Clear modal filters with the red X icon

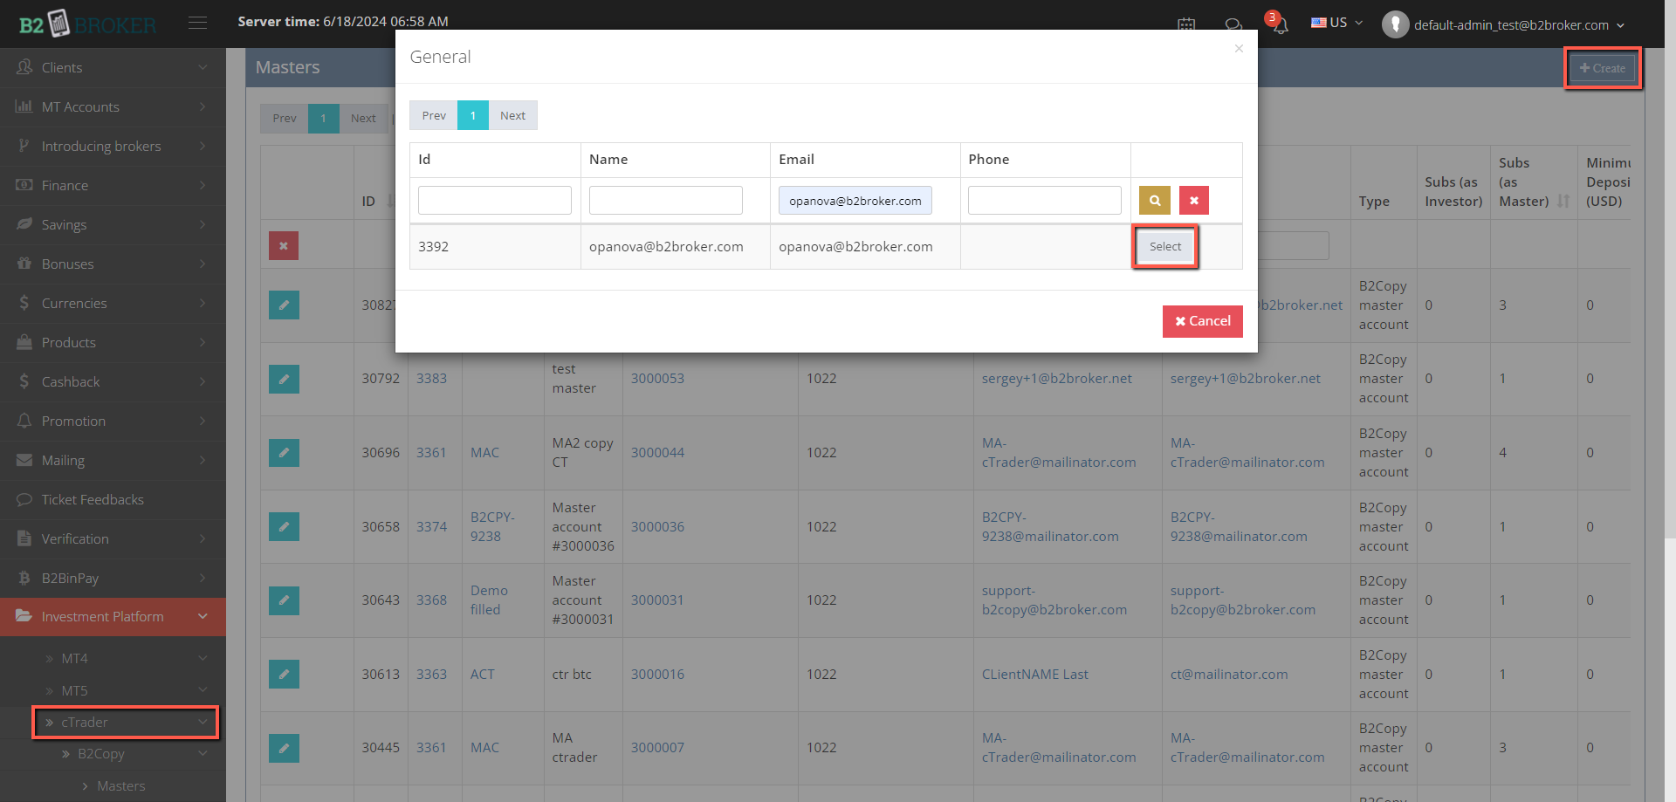(1194, 200)
